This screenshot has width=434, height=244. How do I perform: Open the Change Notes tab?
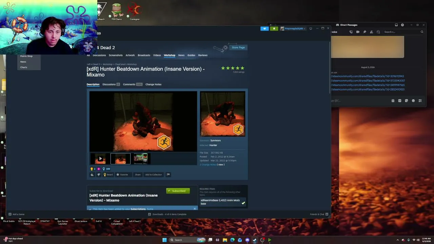153,84
